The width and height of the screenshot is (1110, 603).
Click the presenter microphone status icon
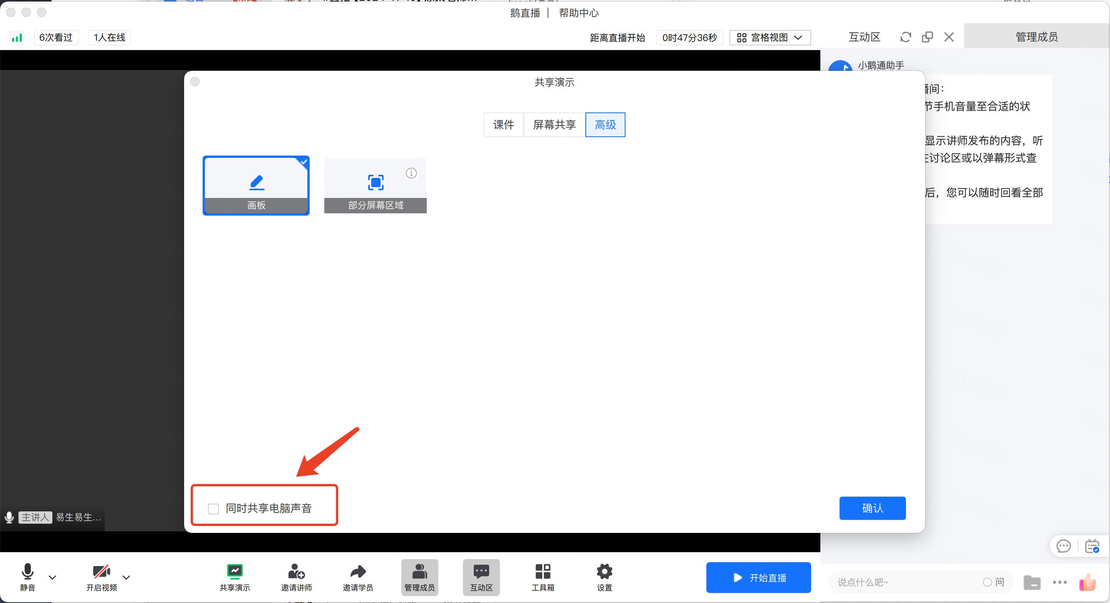(x=9, y=517)
